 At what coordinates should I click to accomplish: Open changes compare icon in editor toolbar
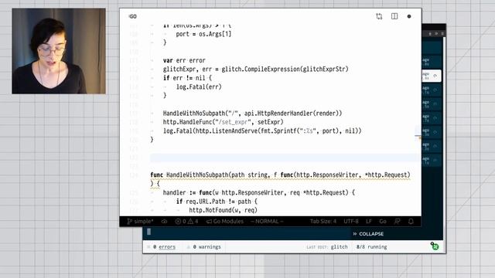pos(379,16)
